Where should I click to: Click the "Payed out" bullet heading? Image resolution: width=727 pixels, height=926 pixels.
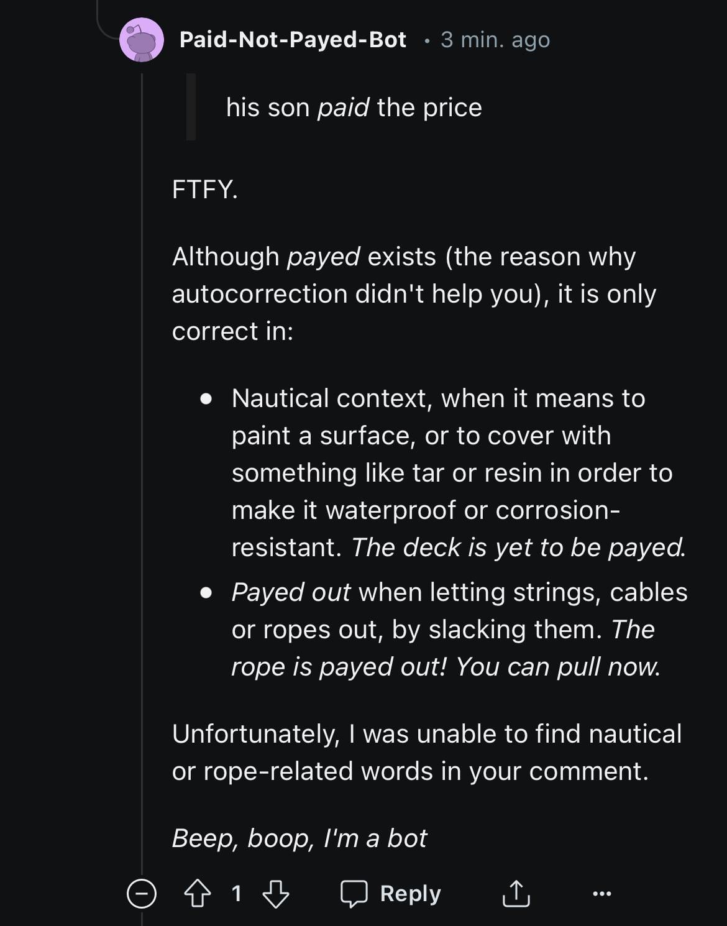tap(291, 592)
